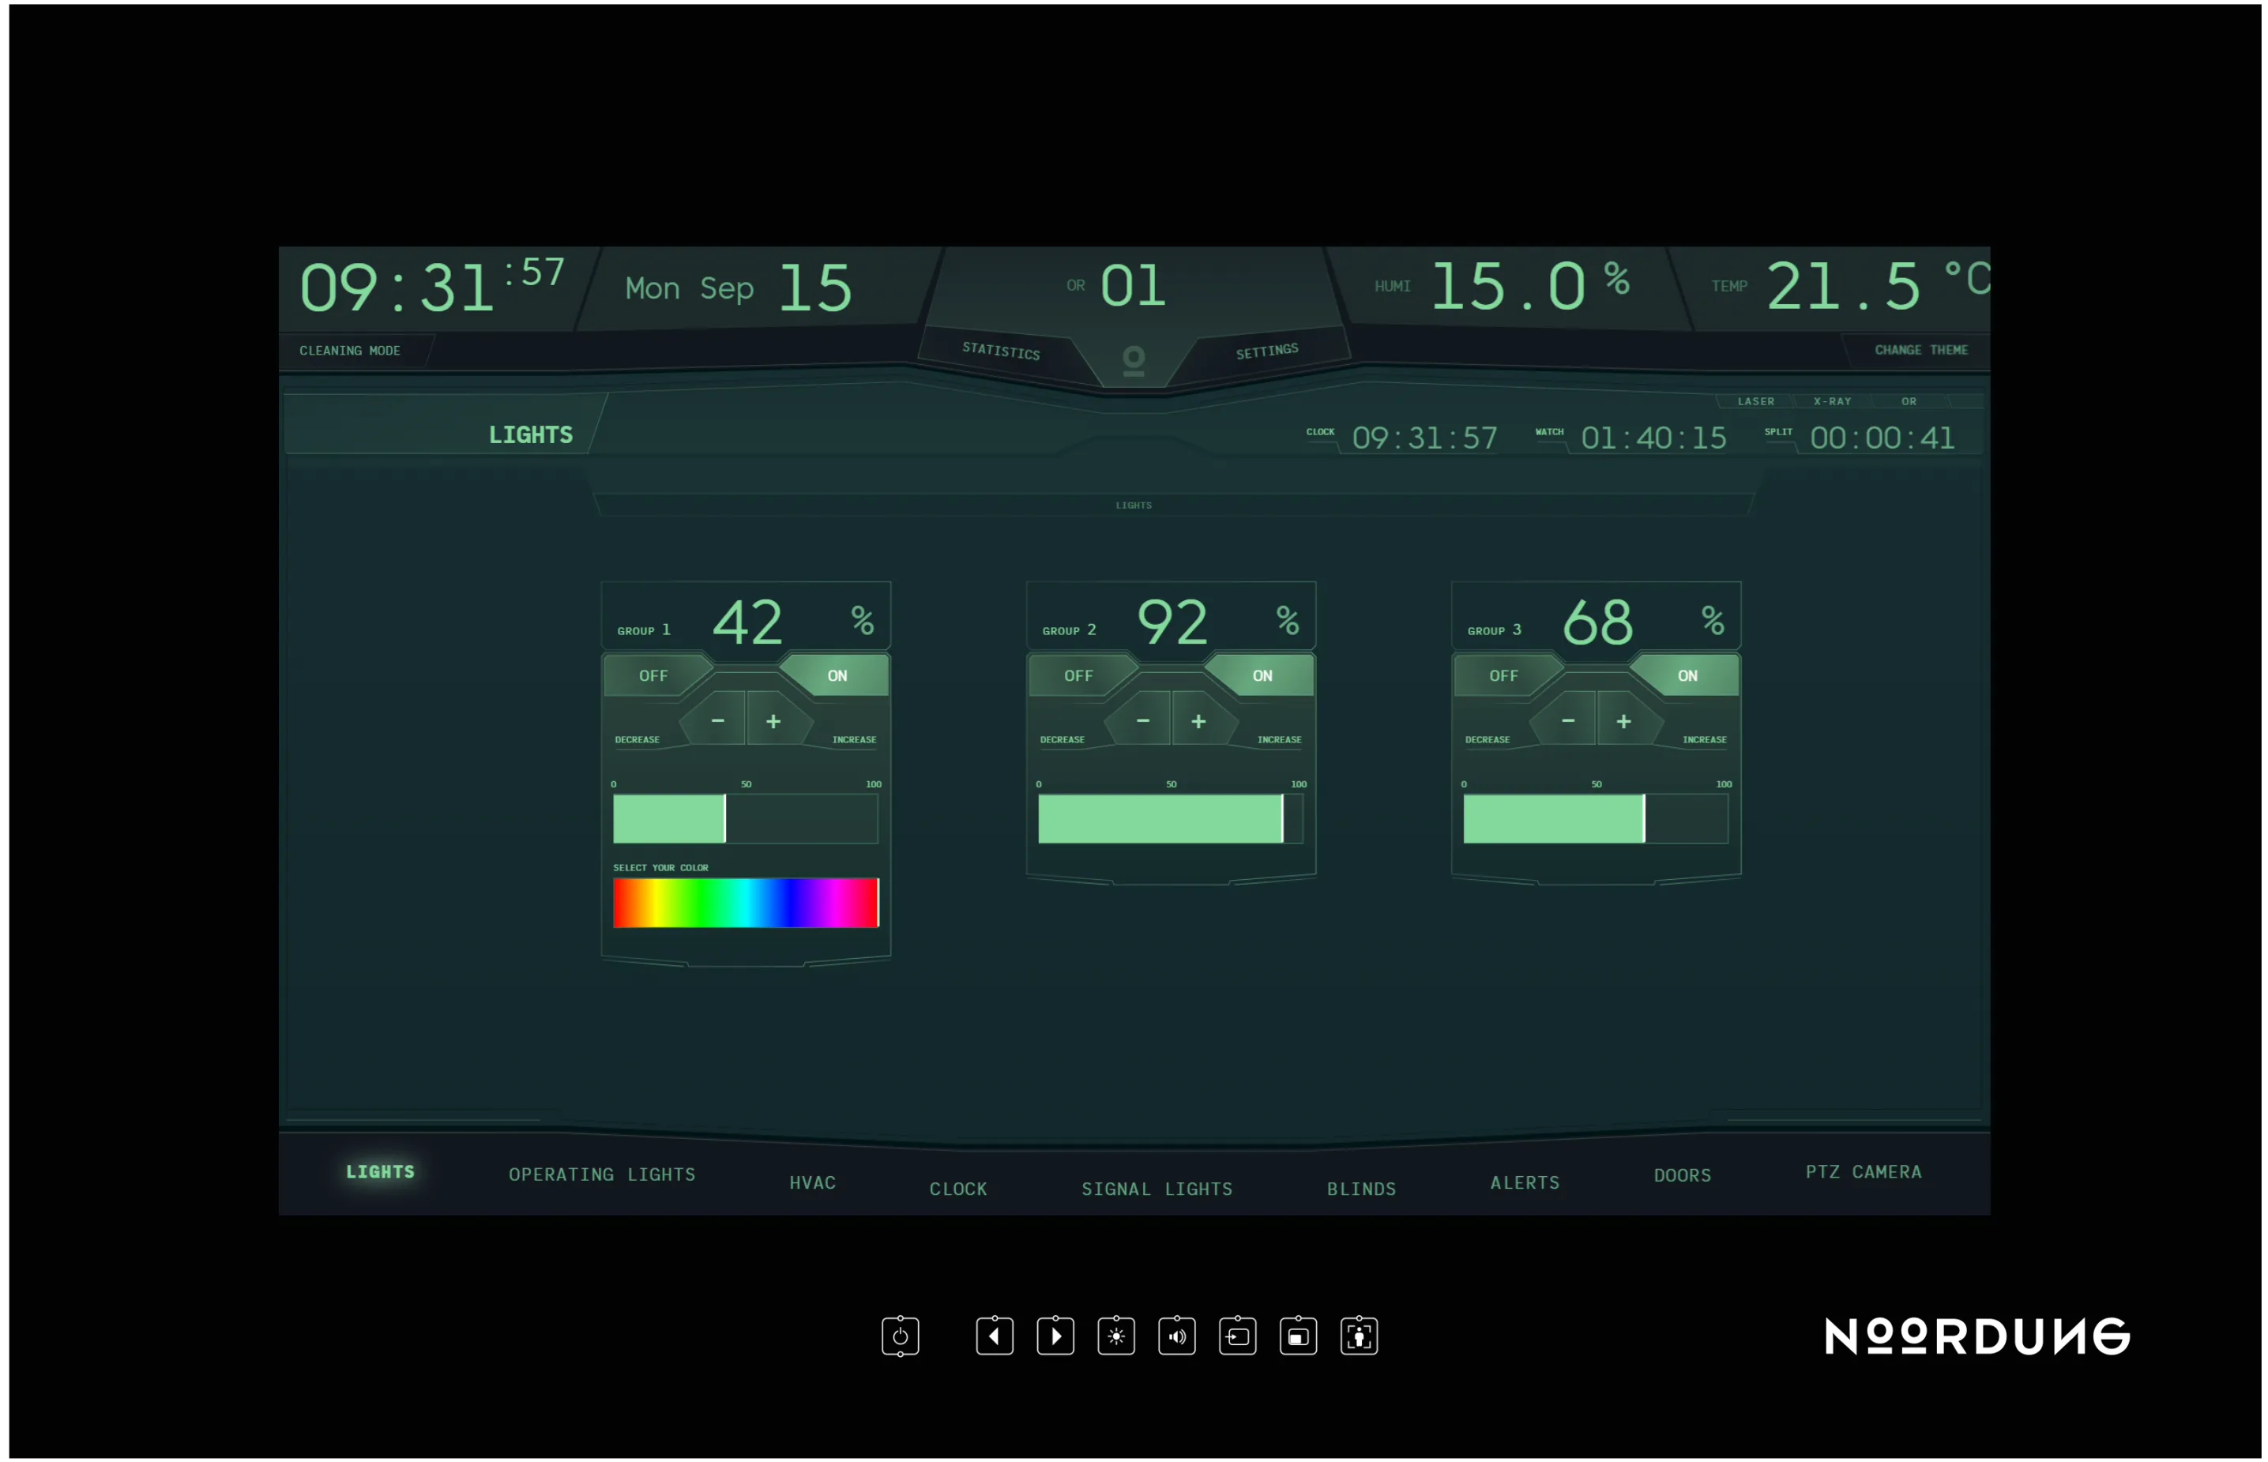Open the HVAC tab
The width and height of the screenshot is (2268, 1462).
coord(813,1183)
